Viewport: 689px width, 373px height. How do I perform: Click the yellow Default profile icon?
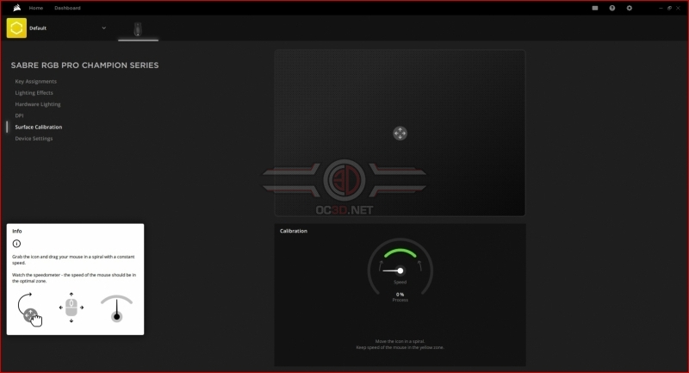coord(16,28)
